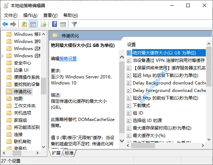Click the Filter funnel toolbar icon
Viewport: 213px width, 165px height.
[x=74, y=24]
